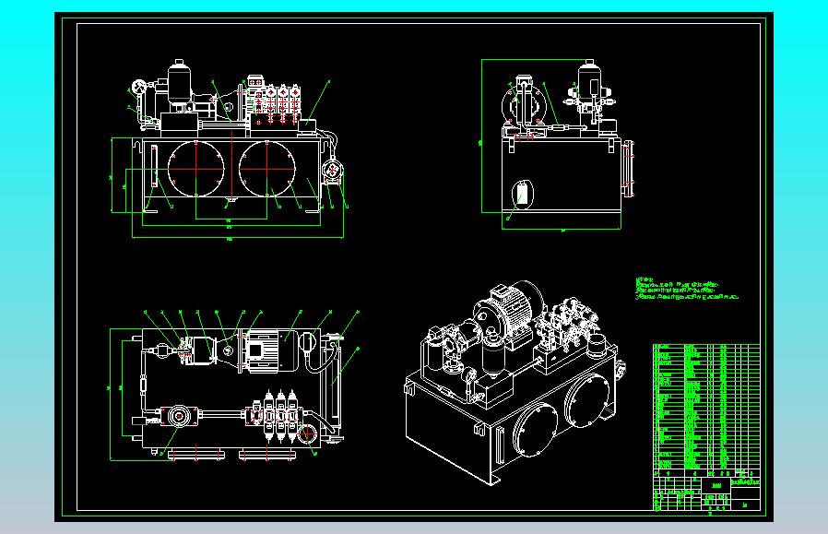Screen dimensions: 828x534
Task: Pick the accumulator cylinder atop the front view
Action: 179,82
